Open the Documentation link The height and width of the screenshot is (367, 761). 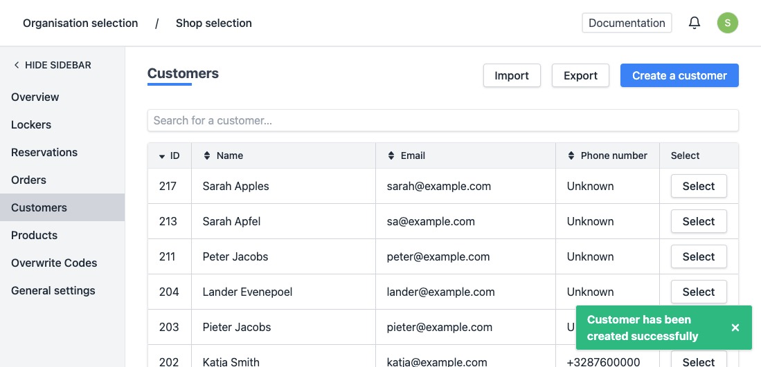[x=626, y=23]
